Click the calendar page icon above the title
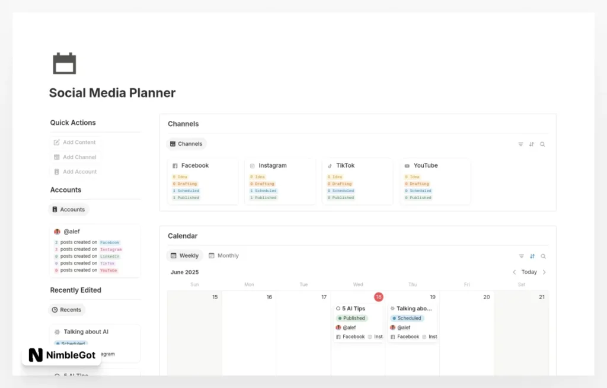 click(x=63, y=63)
